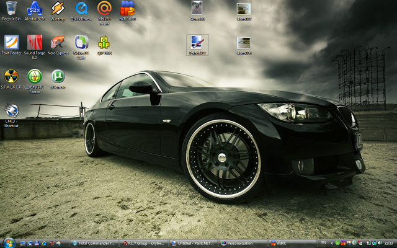
Task: Click the mIRC icon in system tray
Action: 343,242
